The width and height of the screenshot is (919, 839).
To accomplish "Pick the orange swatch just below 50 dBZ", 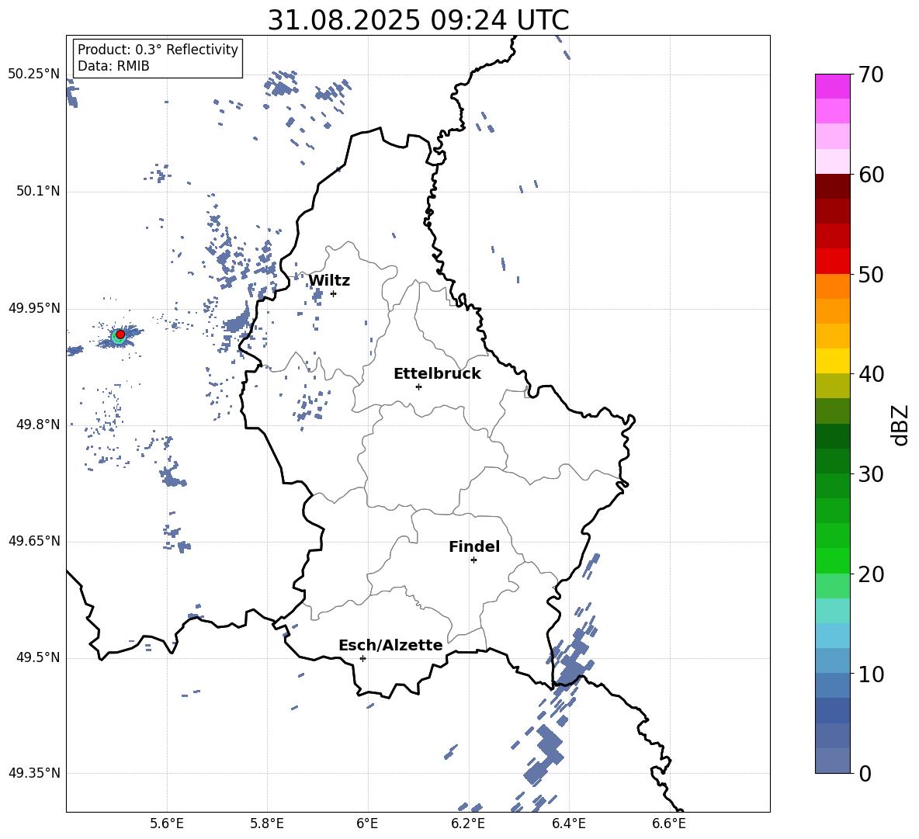I will click(832, 286).
